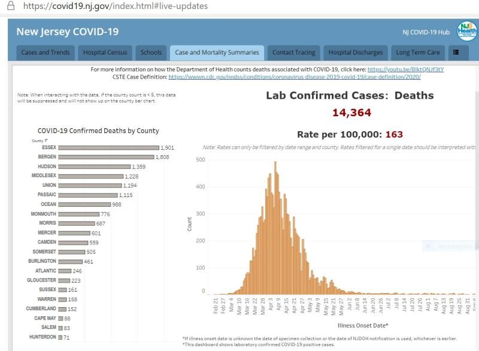The width and height of the screenshot is (479, 351).
Task: Click the ESSEX county label
Action: click(49, 147)
